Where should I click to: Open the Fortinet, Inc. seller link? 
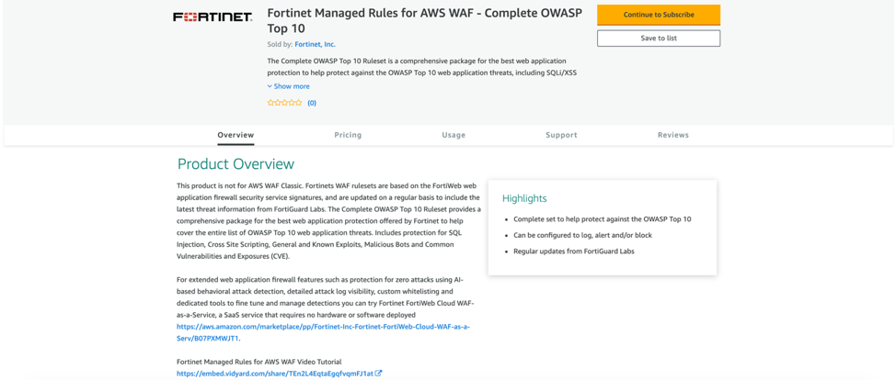tap(315, 44)
